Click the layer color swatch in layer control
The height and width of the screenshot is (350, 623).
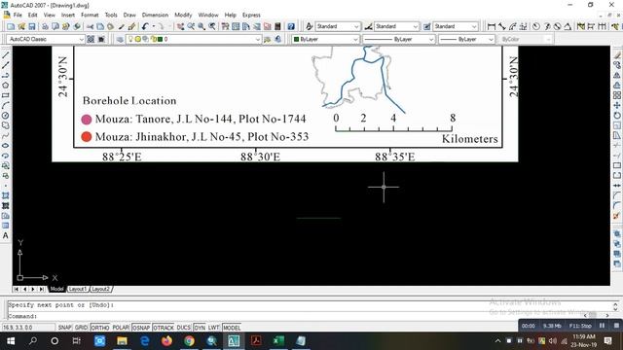(x=160, y=39)
